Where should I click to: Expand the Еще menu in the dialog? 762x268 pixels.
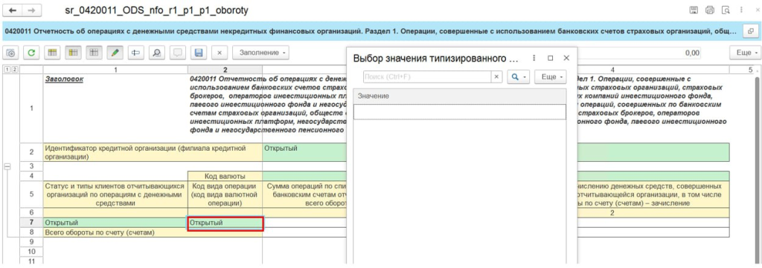551,76
